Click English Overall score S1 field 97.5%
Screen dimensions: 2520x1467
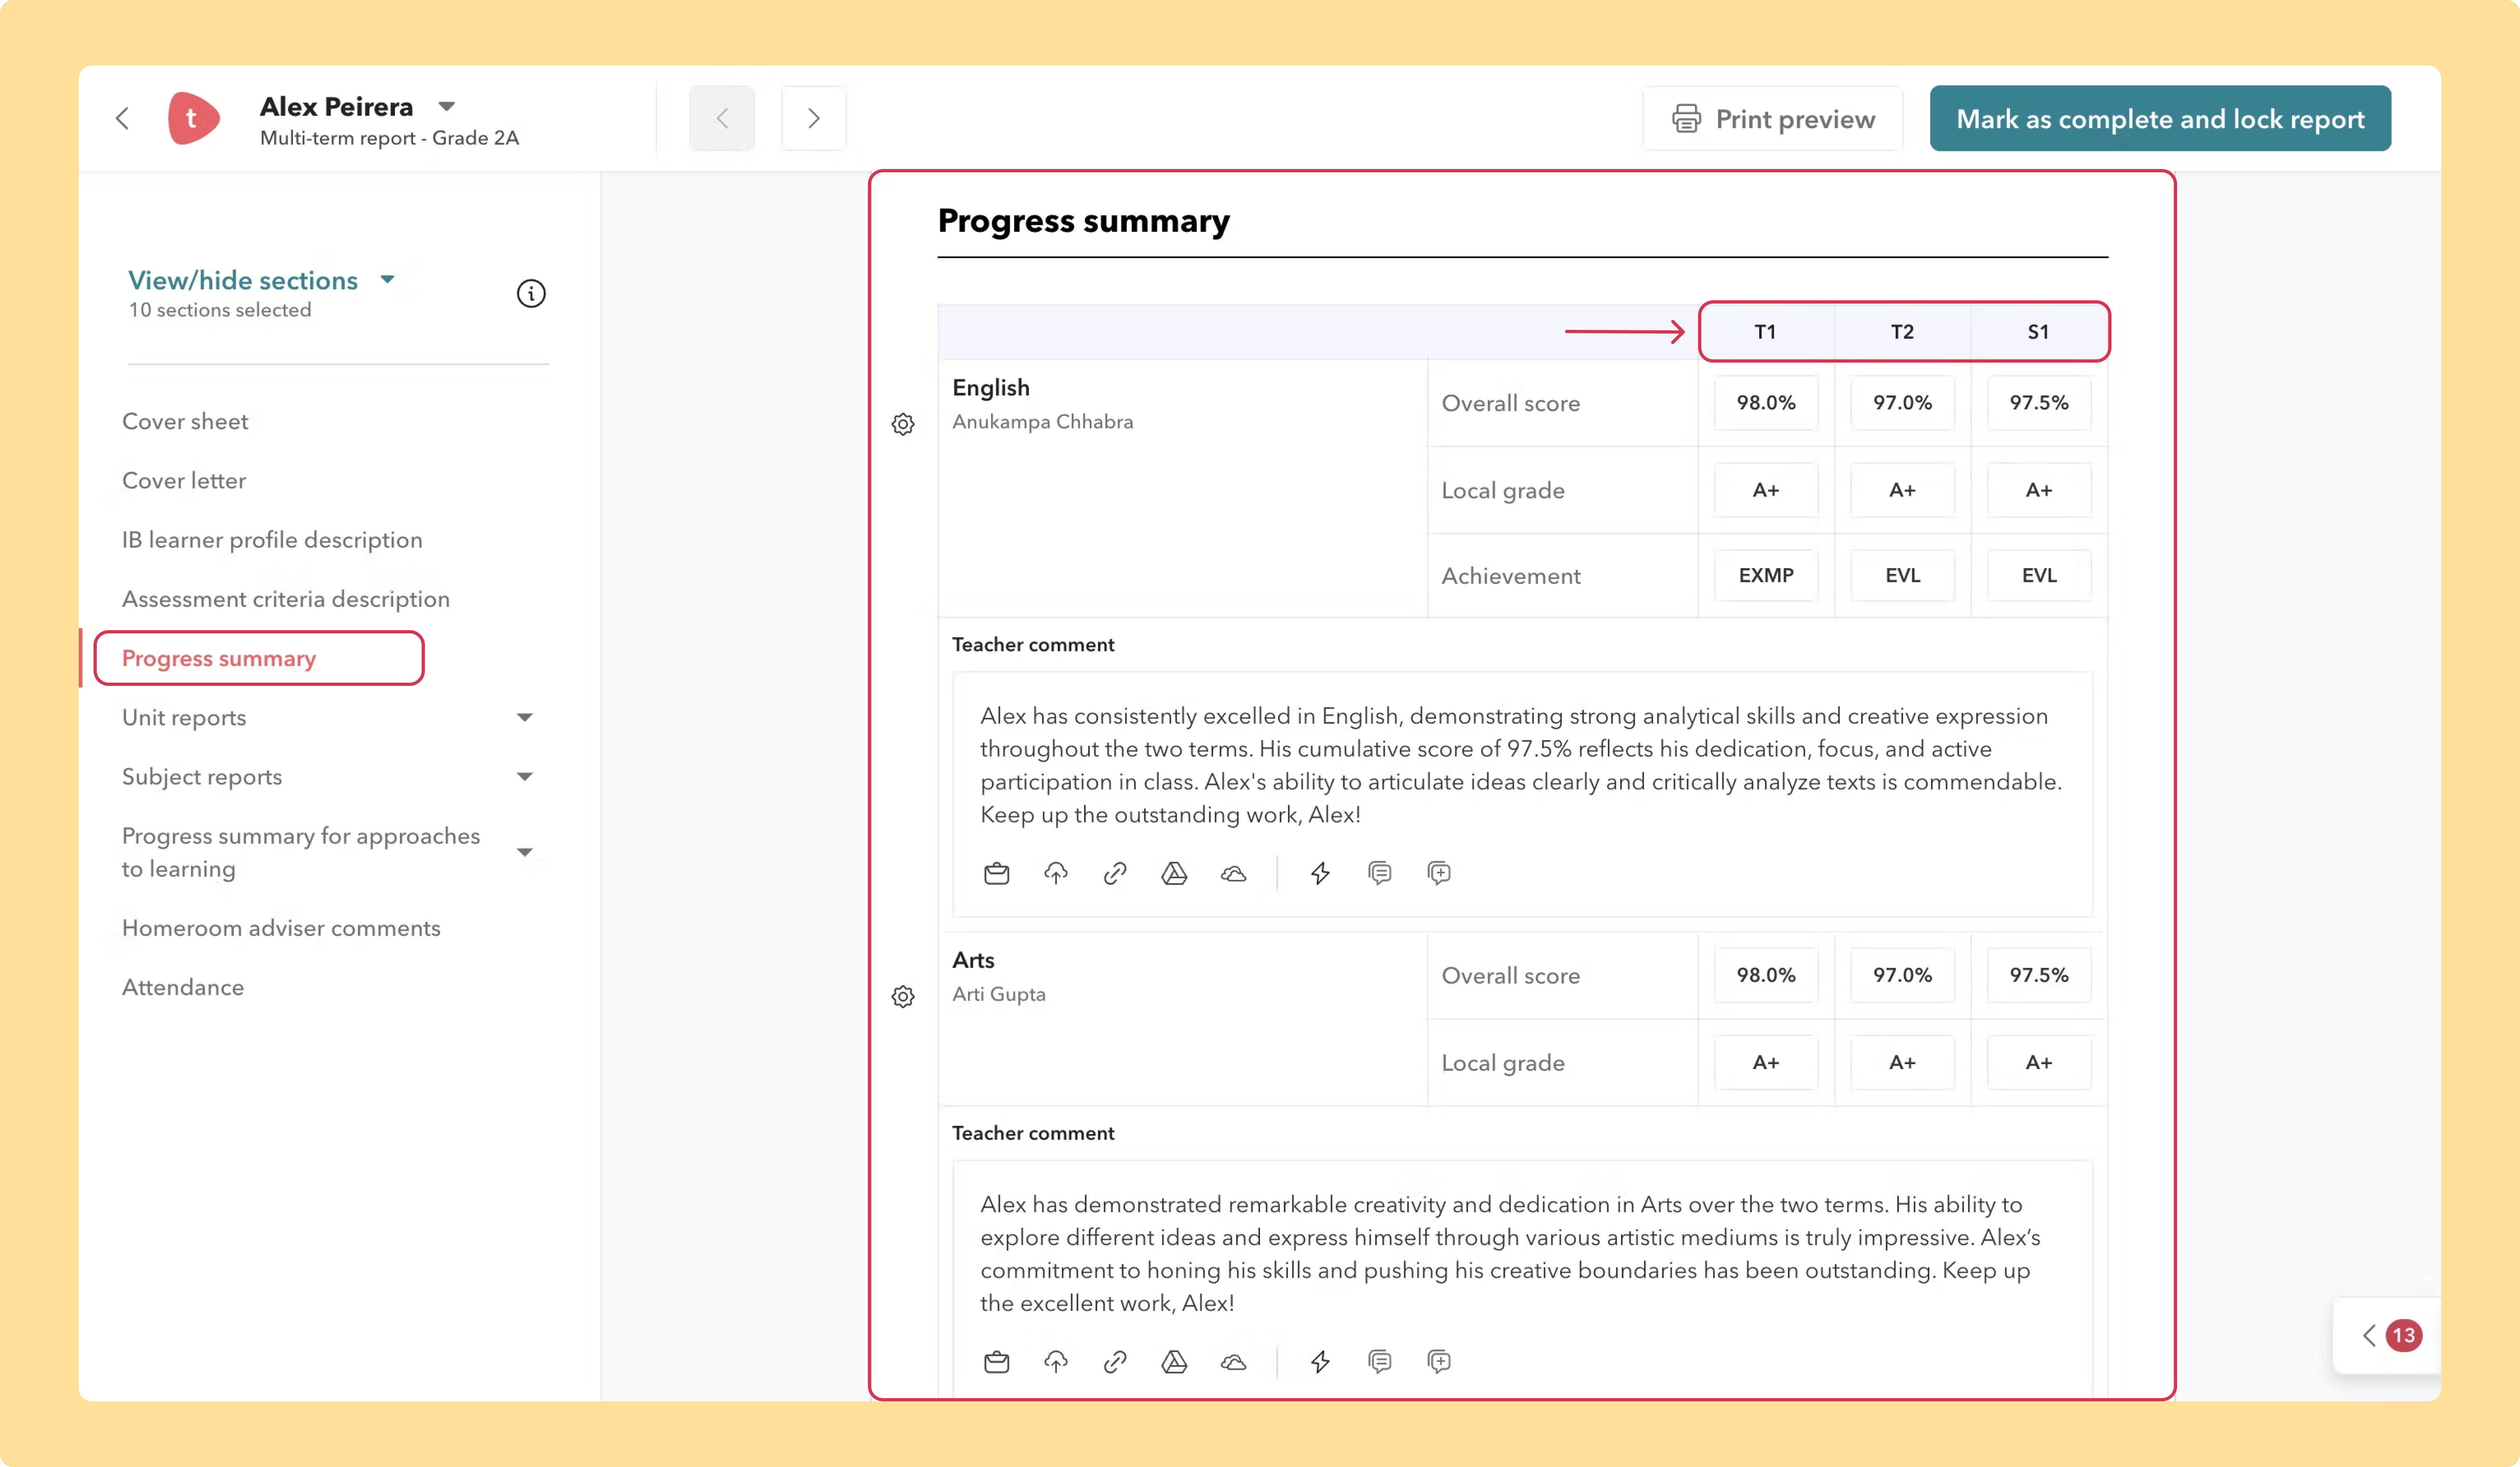coord(2039,402)
